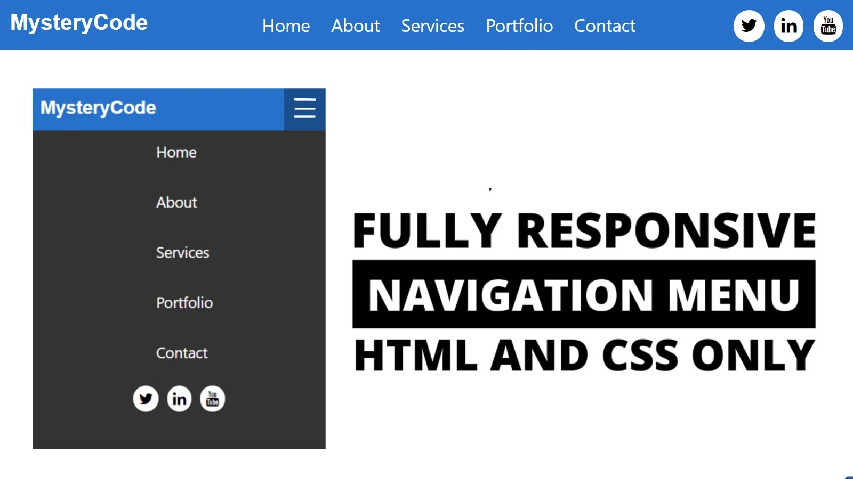Click the circular Twitter bird icon on dark background
This screenshot has height=479, width=853.
pyautogui.click(x=146, y=398)
